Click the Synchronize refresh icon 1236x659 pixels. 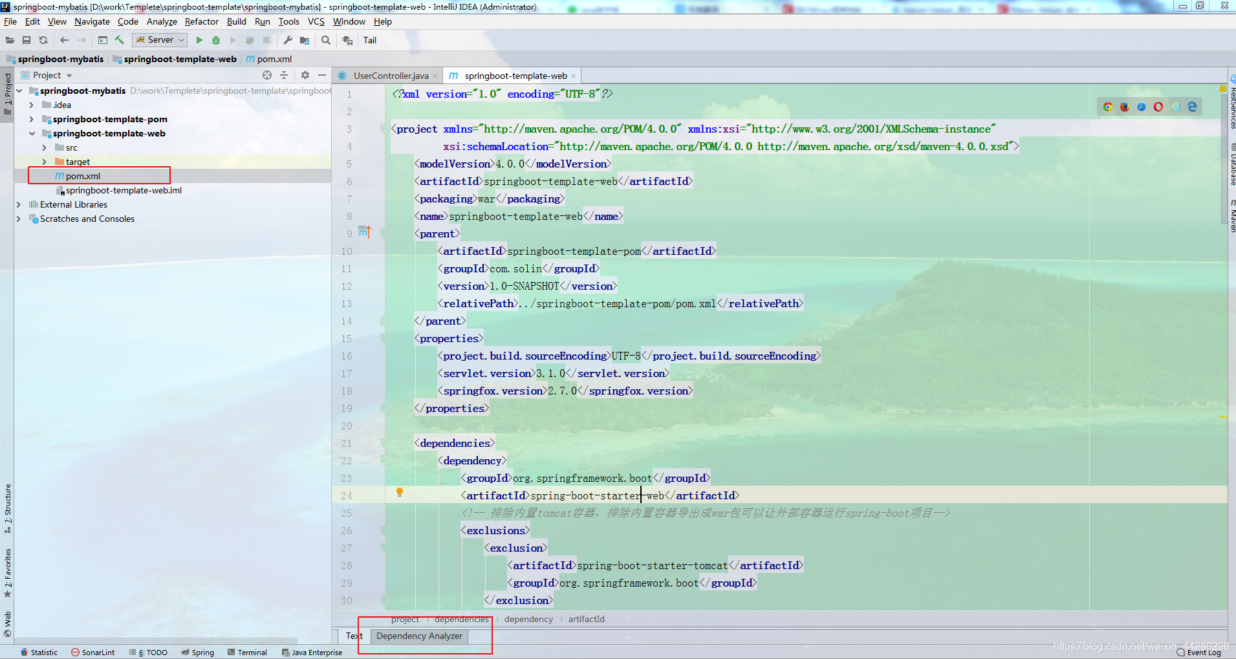tap(43, 40)
